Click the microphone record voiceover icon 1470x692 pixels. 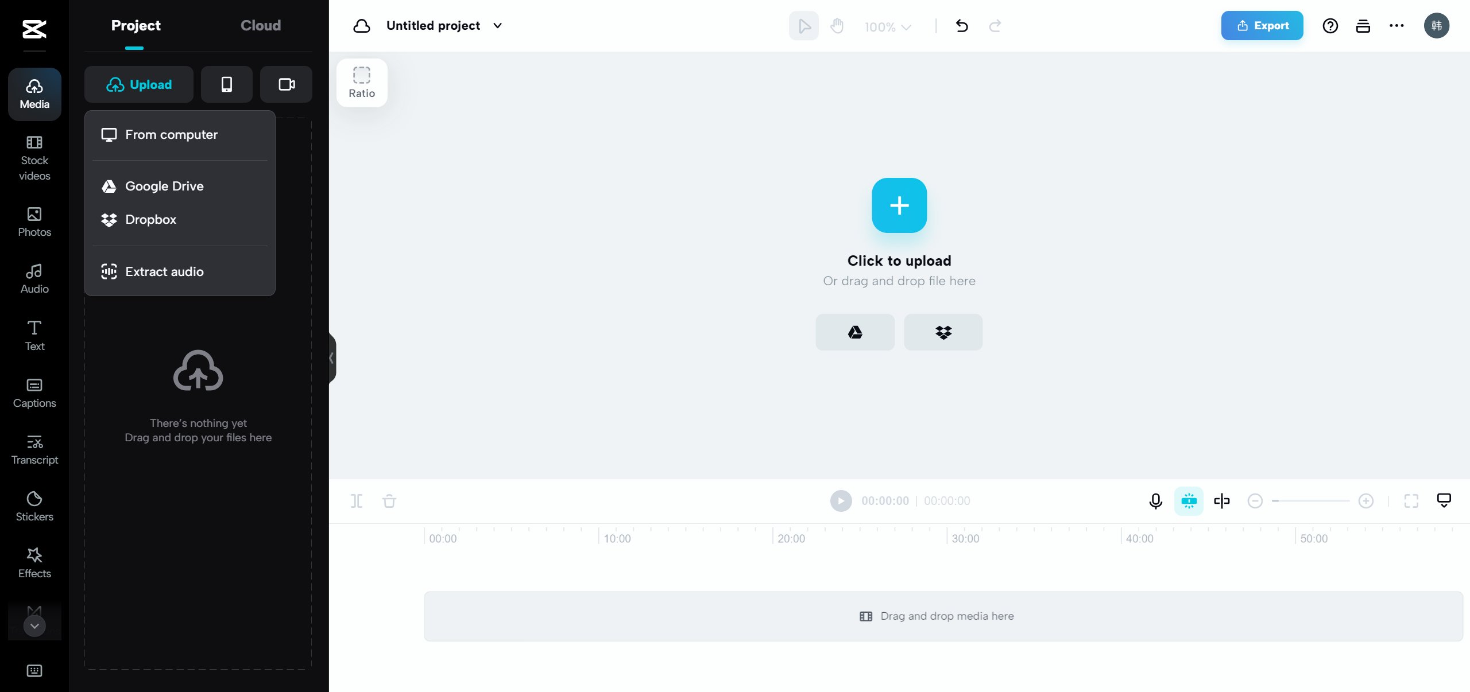[x=1155, y=501]
